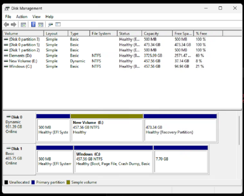This screenshot has width=244, height=196.
Task: Sort by the Status column header
Action: [x=129, y=34]
